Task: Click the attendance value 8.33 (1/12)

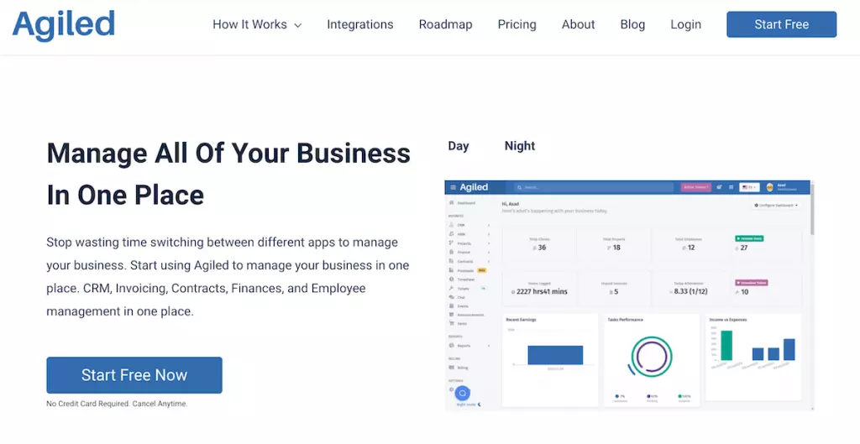Action: (x=689, y=292)
